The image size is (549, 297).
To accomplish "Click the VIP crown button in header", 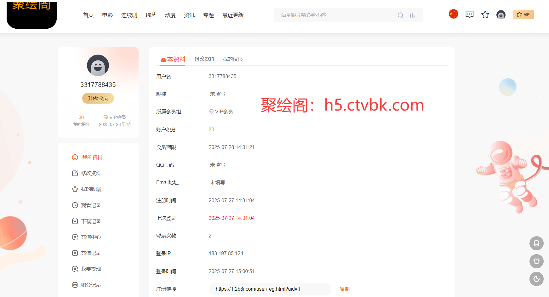I will point(523,14).
